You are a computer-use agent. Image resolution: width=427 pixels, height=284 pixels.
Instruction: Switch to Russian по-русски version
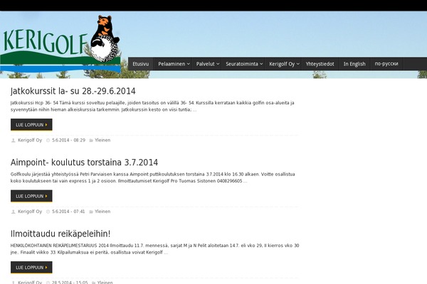pos(386,64)
